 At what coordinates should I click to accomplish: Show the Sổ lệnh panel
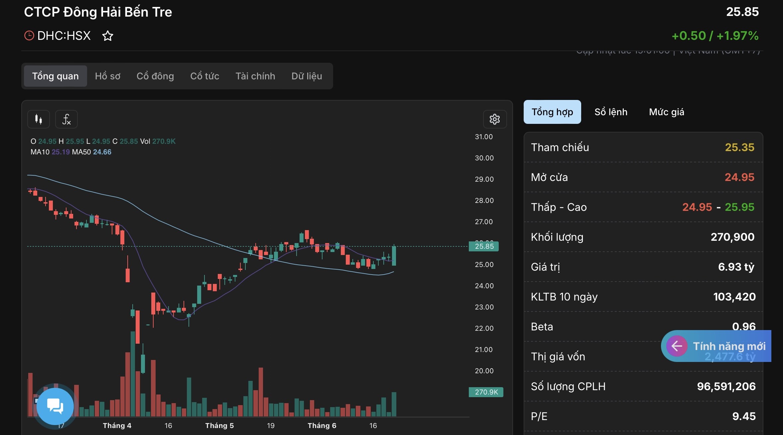click(x=611, y=112)
